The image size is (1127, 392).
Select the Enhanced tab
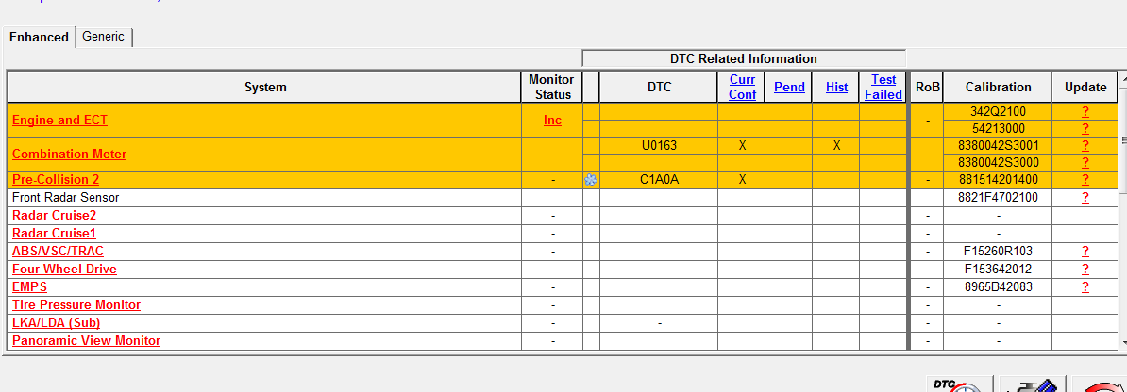[x=39, y=37]
